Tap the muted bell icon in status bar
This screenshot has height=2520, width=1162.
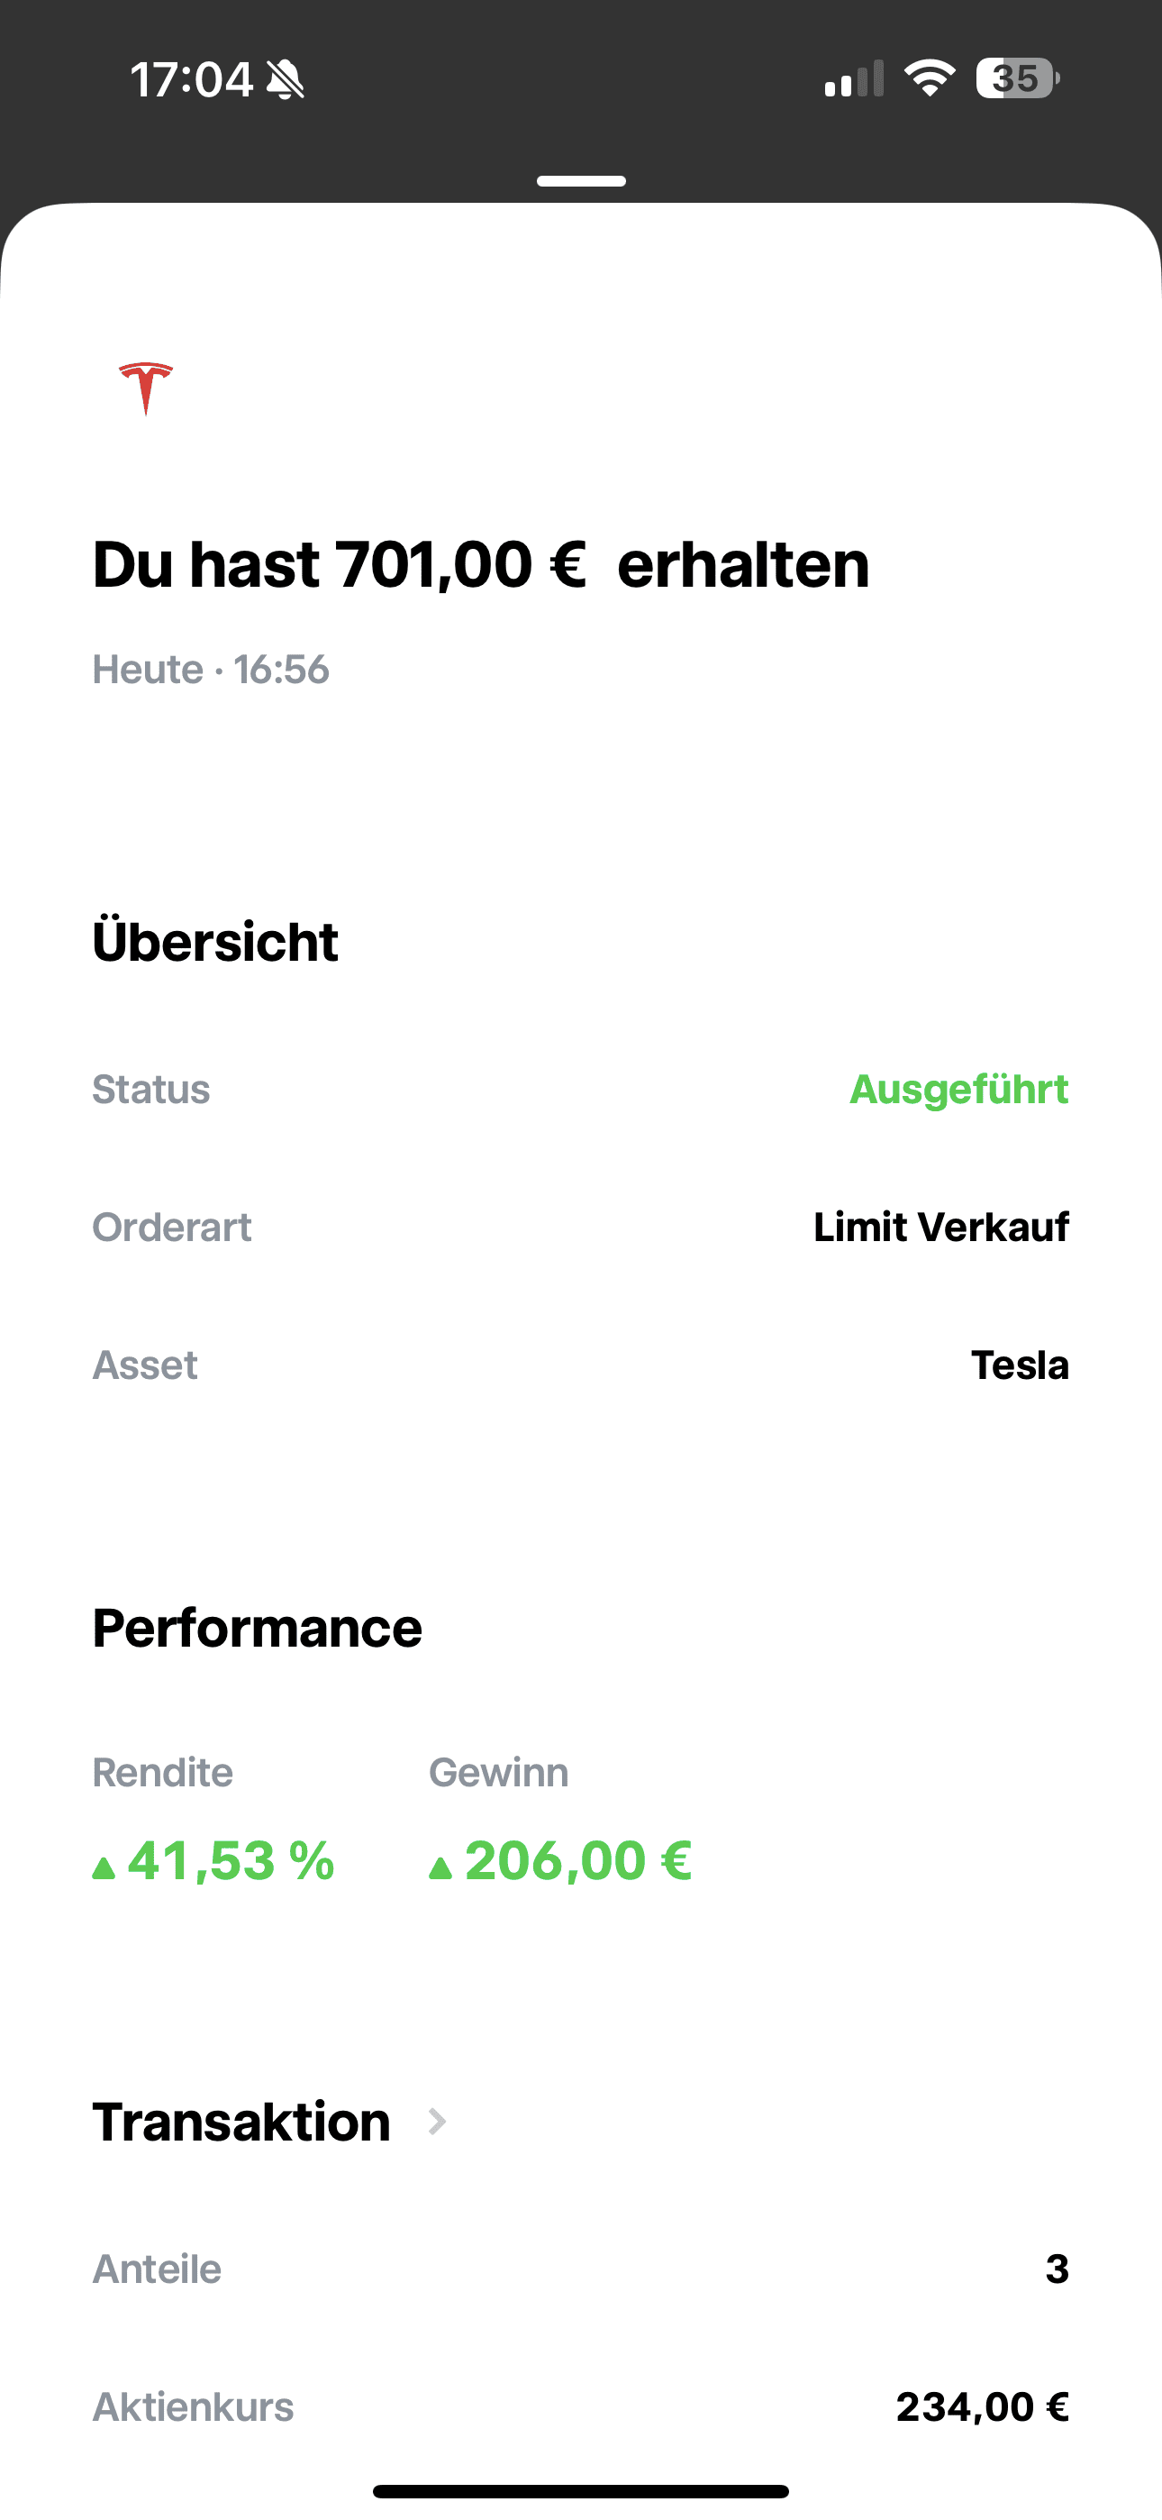pos(286,79)
